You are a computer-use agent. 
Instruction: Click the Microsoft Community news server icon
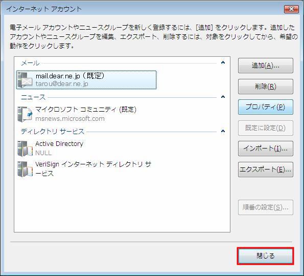[x=25, y=114]
